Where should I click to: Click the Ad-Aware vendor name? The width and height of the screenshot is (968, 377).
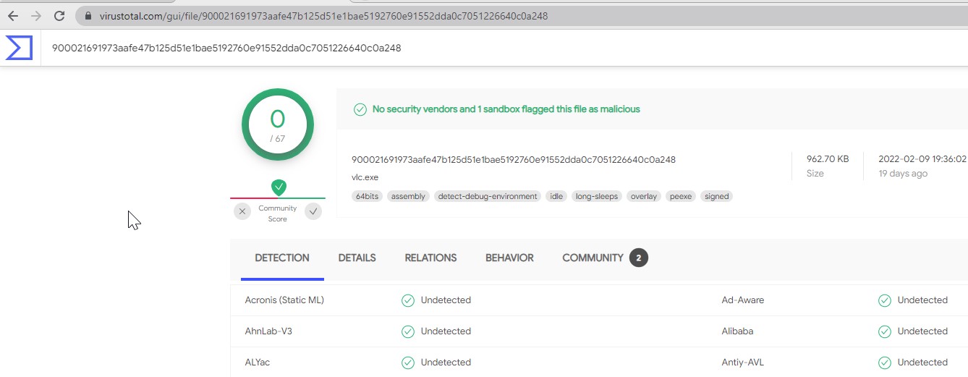(x=743, y=300)
